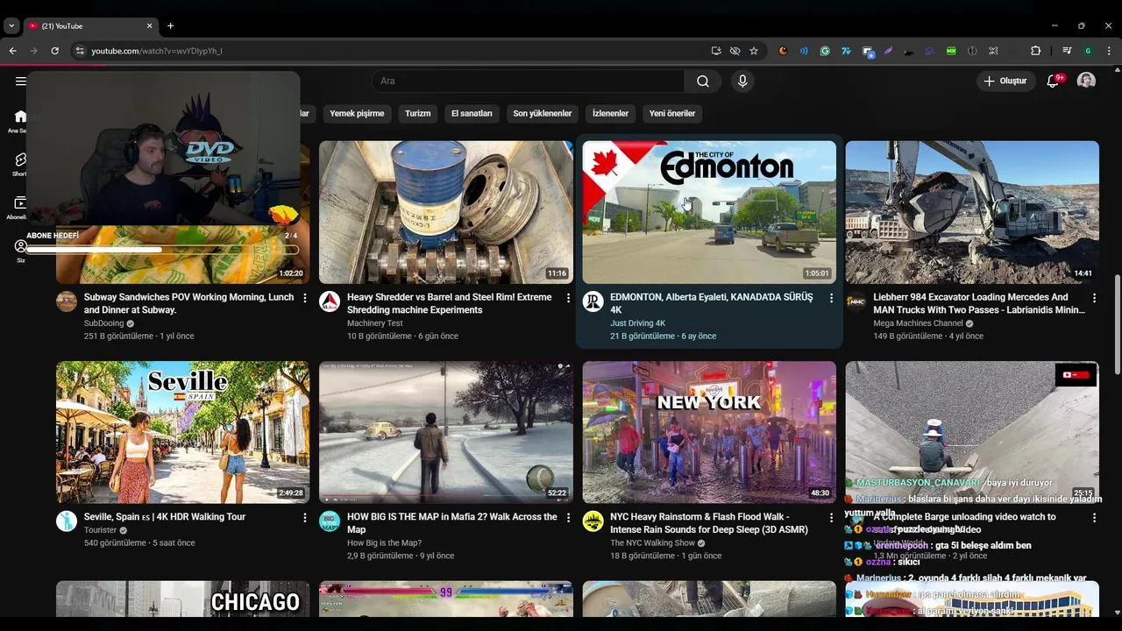Open The NYC Walking Show channel link

652,542
